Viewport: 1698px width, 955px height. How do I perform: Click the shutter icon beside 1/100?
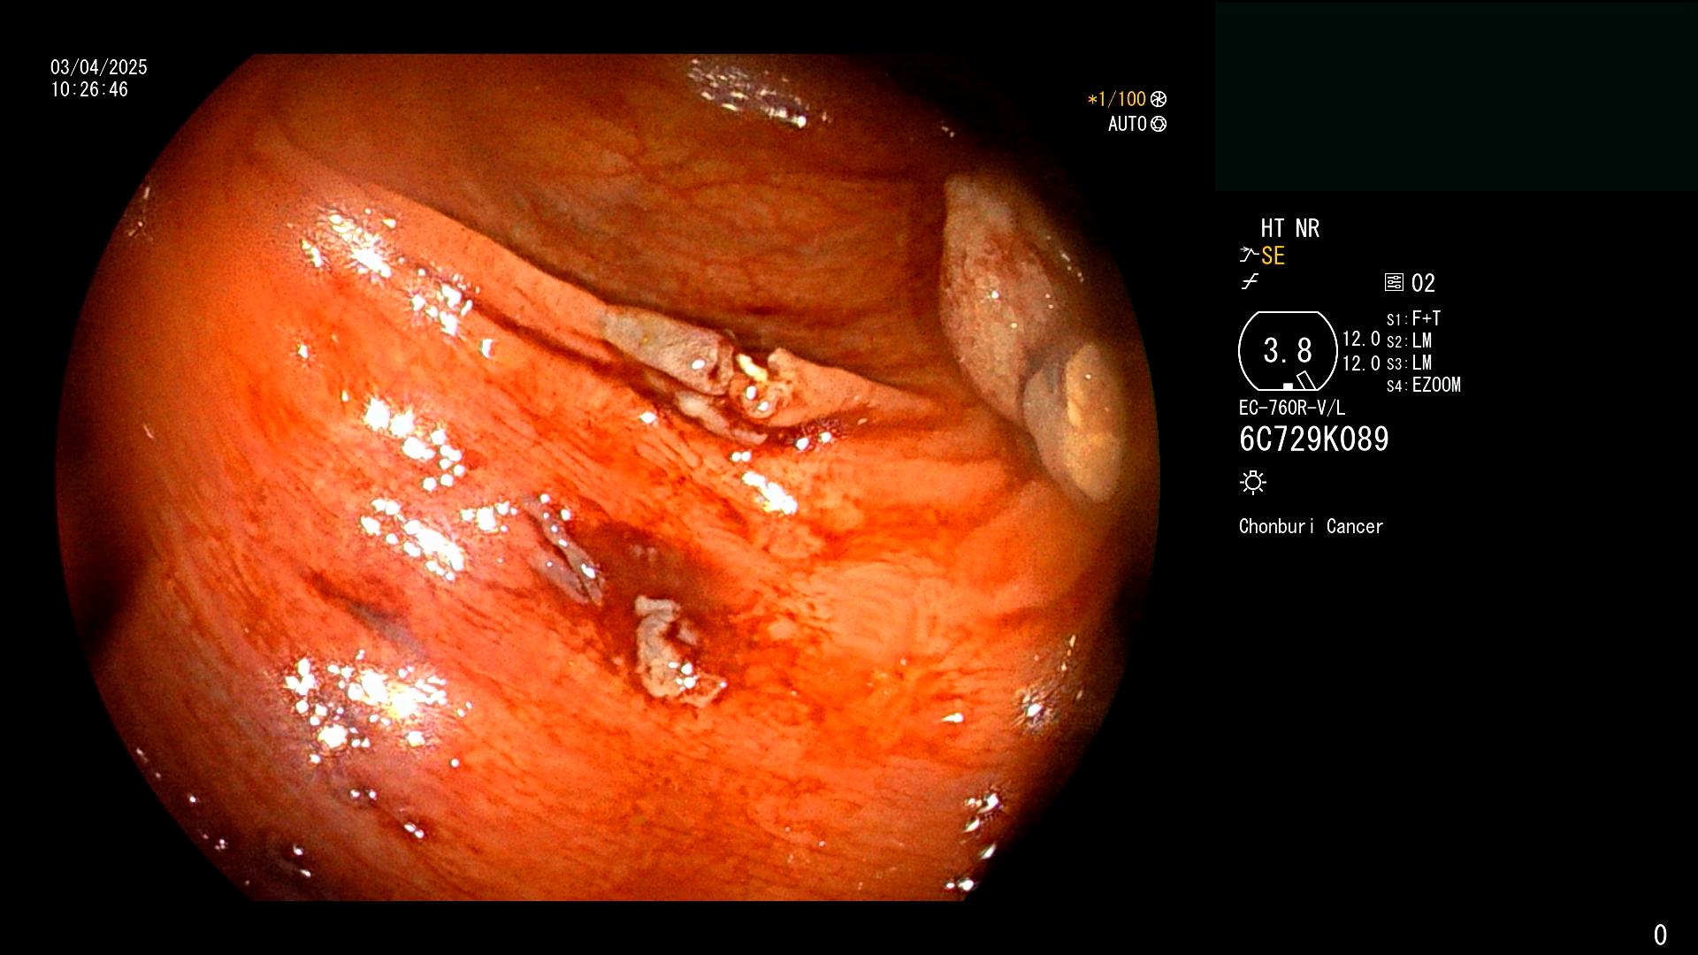click(x=1159, y=99)
